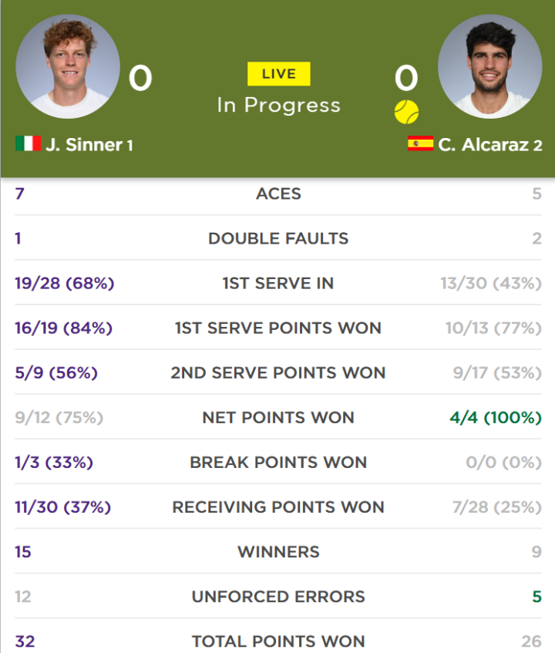Screen dimensions: 555x653
Task: Select the BREAK POINTS WON label
Action: [278, 463]
